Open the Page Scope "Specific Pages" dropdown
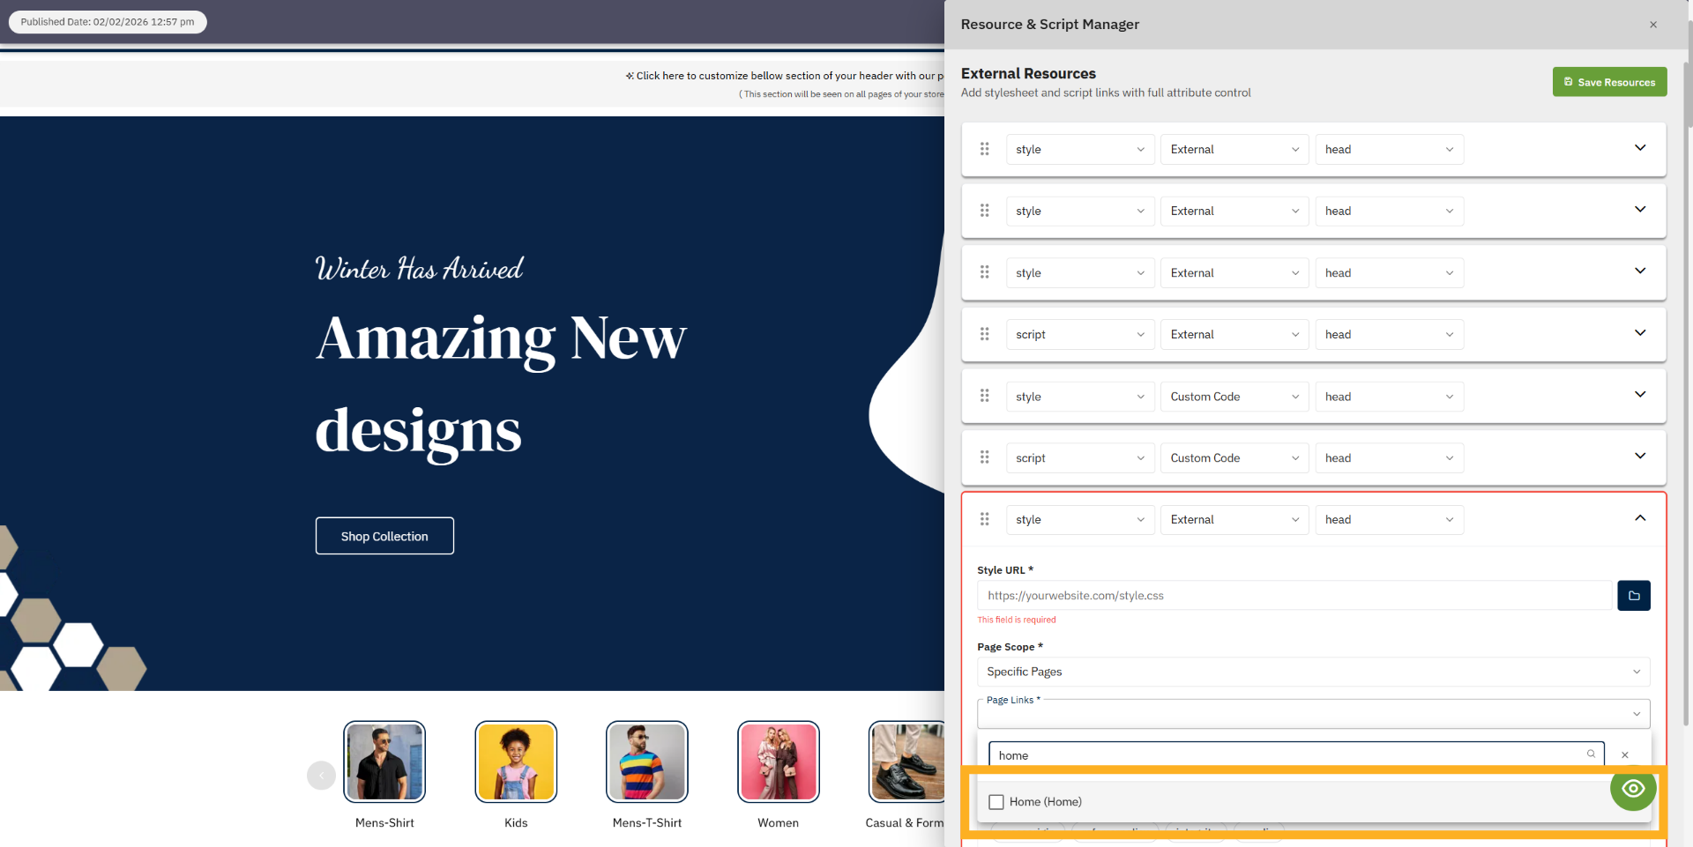 (x=1315, y=672)
